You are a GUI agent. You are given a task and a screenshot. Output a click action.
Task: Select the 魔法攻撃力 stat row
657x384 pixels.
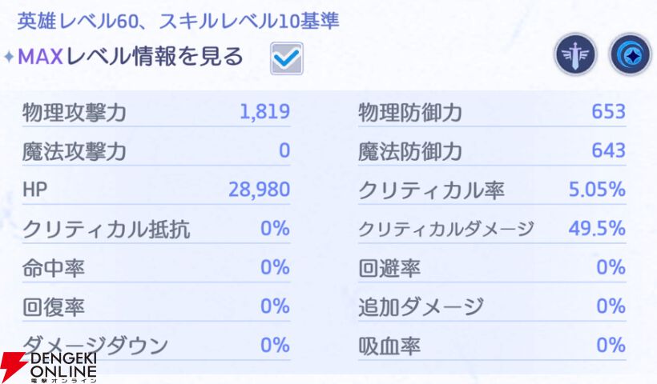tap(156, 151)
